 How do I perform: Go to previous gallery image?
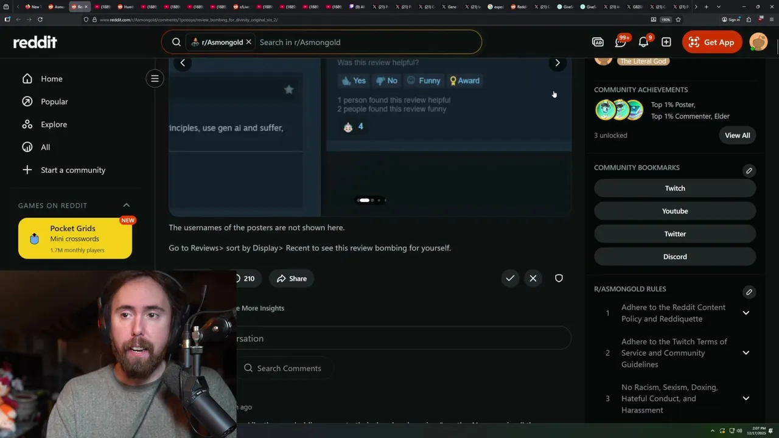[183, 63]
